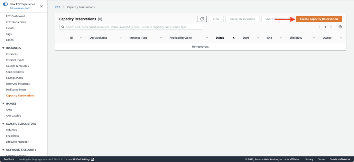Image resolution: width=354 pixels, height=162 pixels.
Task: Click page number 1 in pagination
Action: [x=325, y=27]
